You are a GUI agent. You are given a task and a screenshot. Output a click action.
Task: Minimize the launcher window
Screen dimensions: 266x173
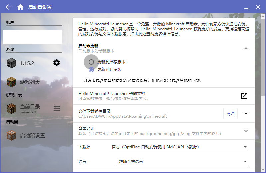pyautogui.click(x=246, y=8)
